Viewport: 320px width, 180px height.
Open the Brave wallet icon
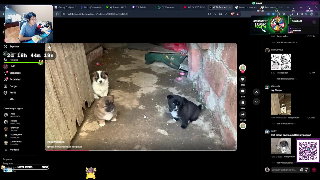coord(301,14)
